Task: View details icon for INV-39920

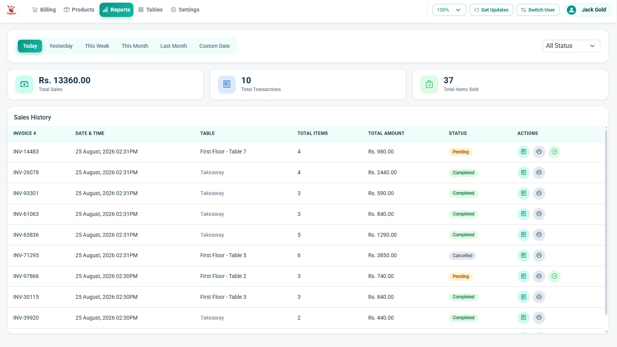Action: click(523, 318)
